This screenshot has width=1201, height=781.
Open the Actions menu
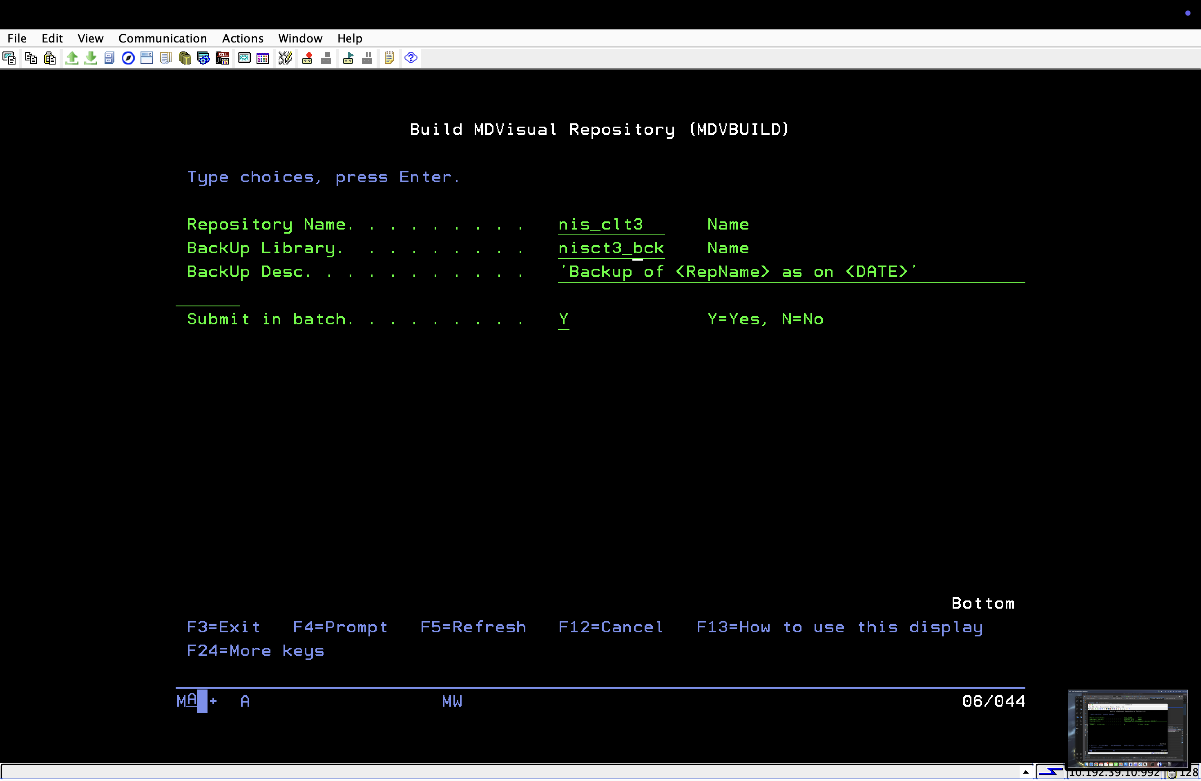(x=243, y=38)
